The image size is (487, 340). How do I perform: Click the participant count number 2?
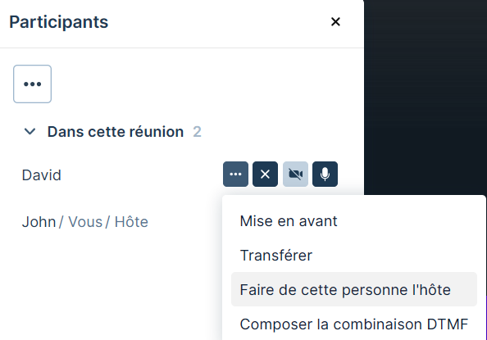(x=197, y=132)
